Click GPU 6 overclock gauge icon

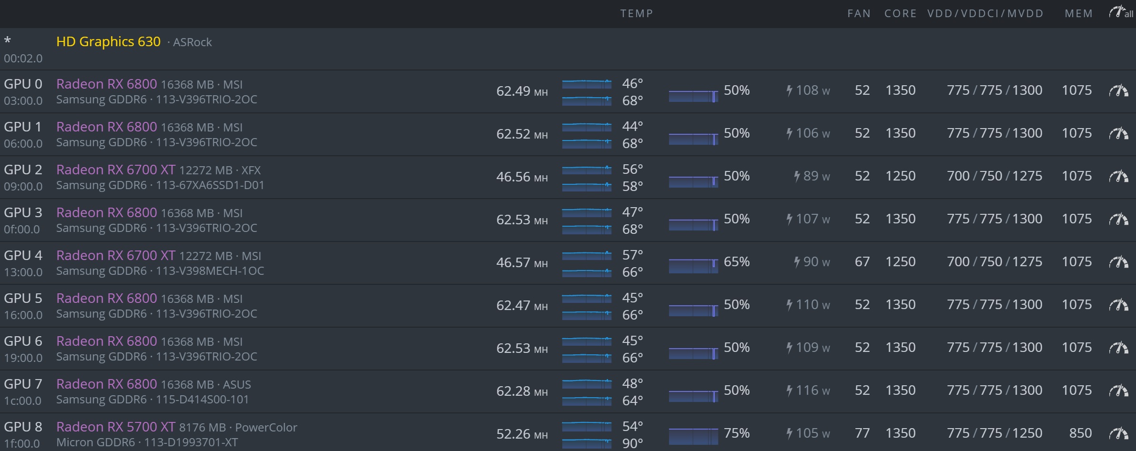click(x=1118, y=348)
